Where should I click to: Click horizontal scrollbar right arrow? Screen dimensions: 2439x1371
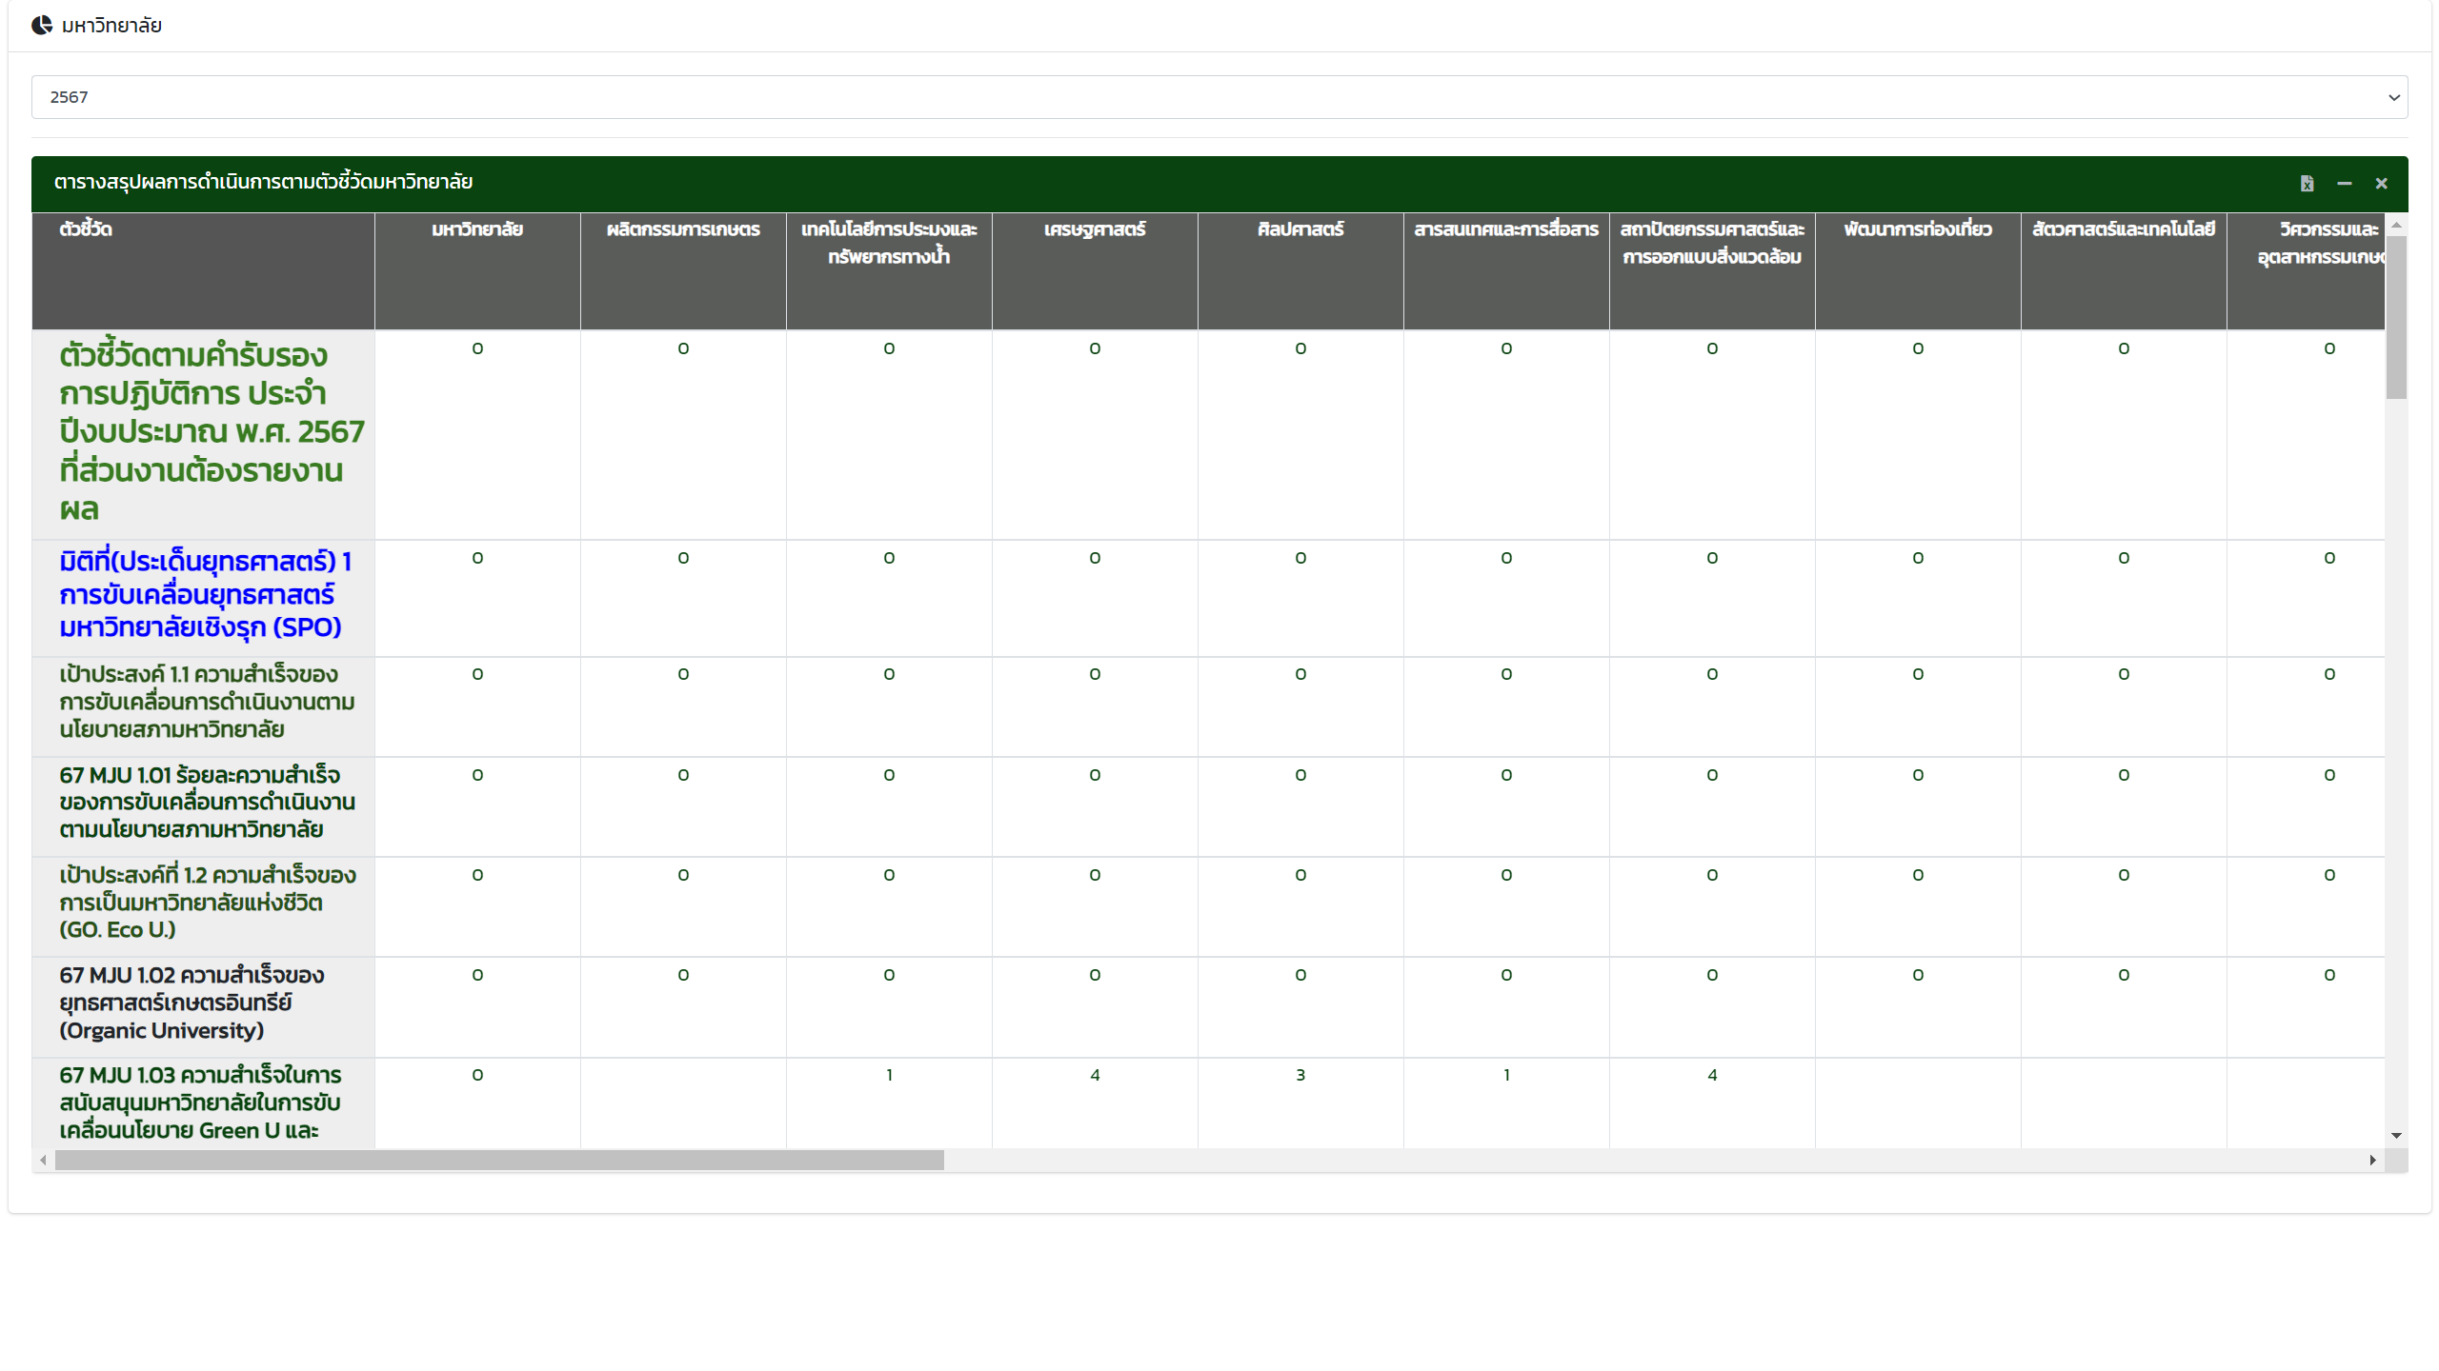click(2372, 1161)
